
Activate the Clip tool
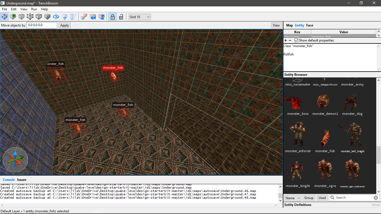click(21, 17)
